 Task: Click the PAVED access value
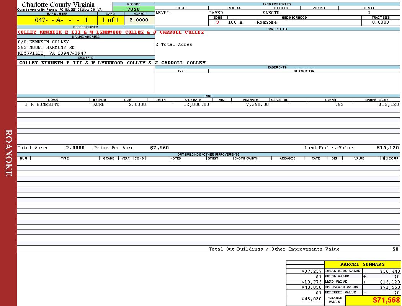pos(216,13)
